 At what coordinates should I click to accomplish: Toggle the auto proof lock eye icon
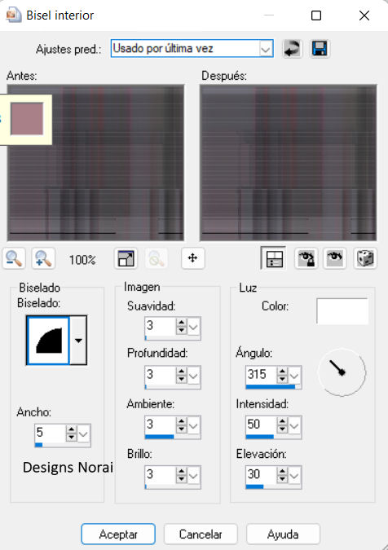pos(306,259)
